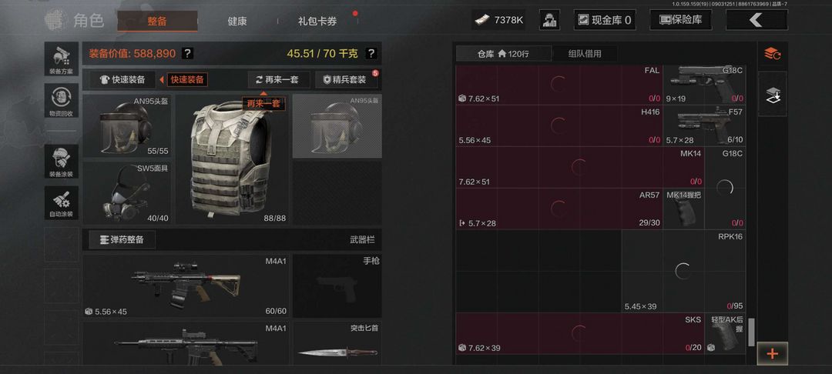
Task: Switch to the 健康 tab
Action: click(237, 22)
